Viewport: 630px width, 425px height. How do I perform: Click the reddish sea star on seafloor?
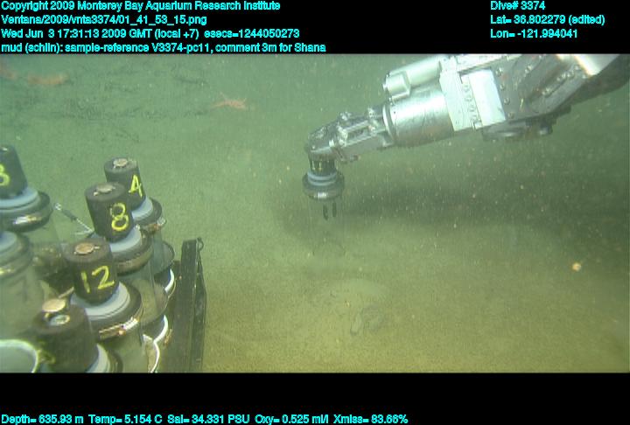point(231,103)
